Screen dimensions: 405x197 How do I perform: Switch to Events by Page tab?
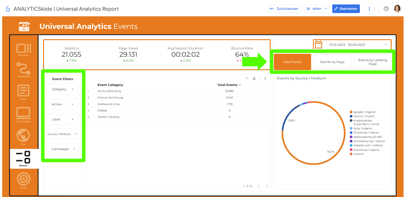tap(332, 62)
